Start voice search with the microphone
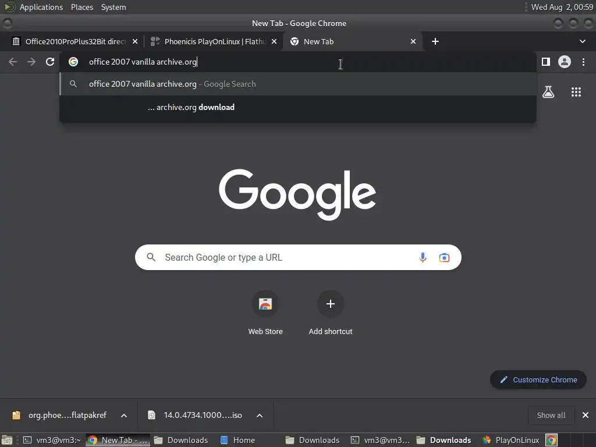This screenshot has width=596, height=447. click(423, 257)
